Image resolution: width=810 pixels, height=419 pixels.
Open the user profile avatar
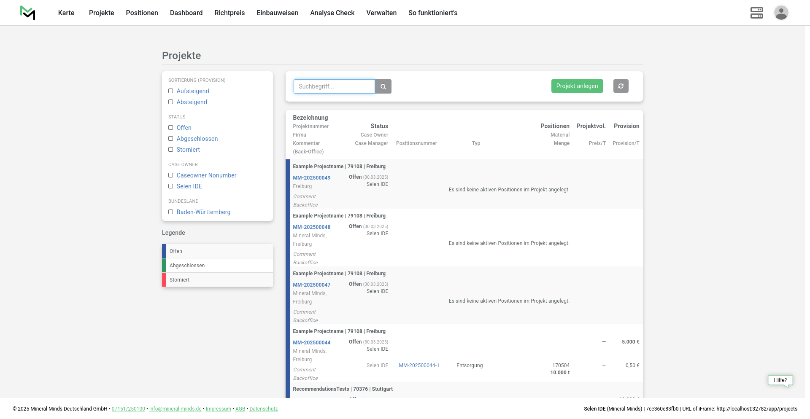[781, 13]
